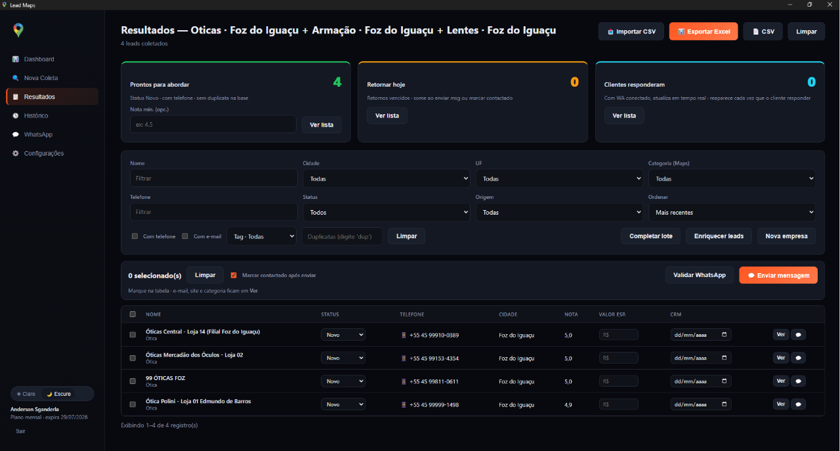Select the checkbox for 99 ÓTICAS FOZ

pos(133,381)
